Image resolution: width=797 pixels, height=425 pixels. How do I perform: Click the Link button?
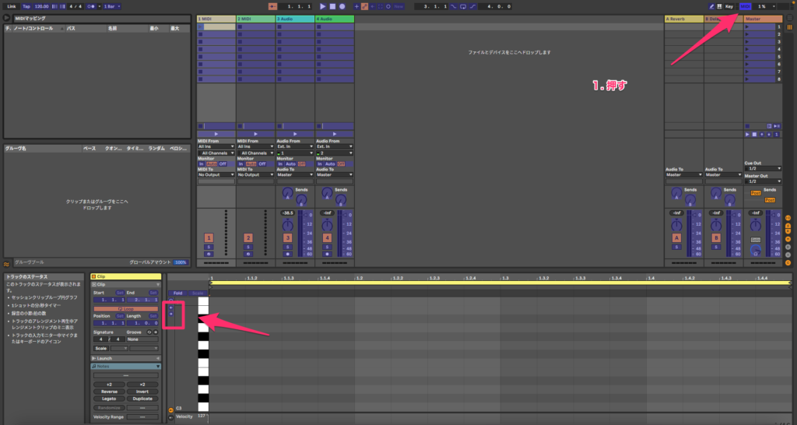coord(11,6)
